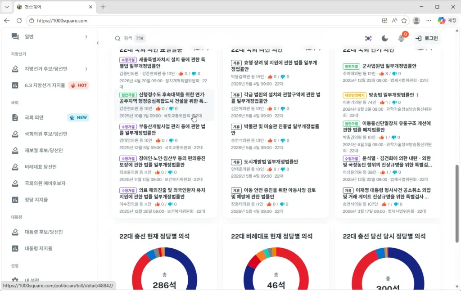Go back with browser back arrow

click(7, 21)
